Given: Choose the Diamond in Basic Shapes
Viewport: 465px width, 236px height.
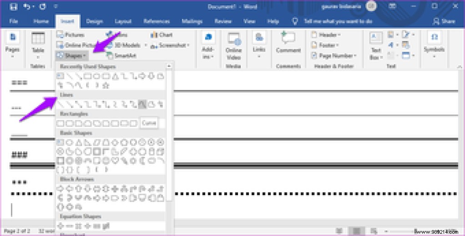Looking at the screenshot, I should pyautogui.click(x=115, y=142).
